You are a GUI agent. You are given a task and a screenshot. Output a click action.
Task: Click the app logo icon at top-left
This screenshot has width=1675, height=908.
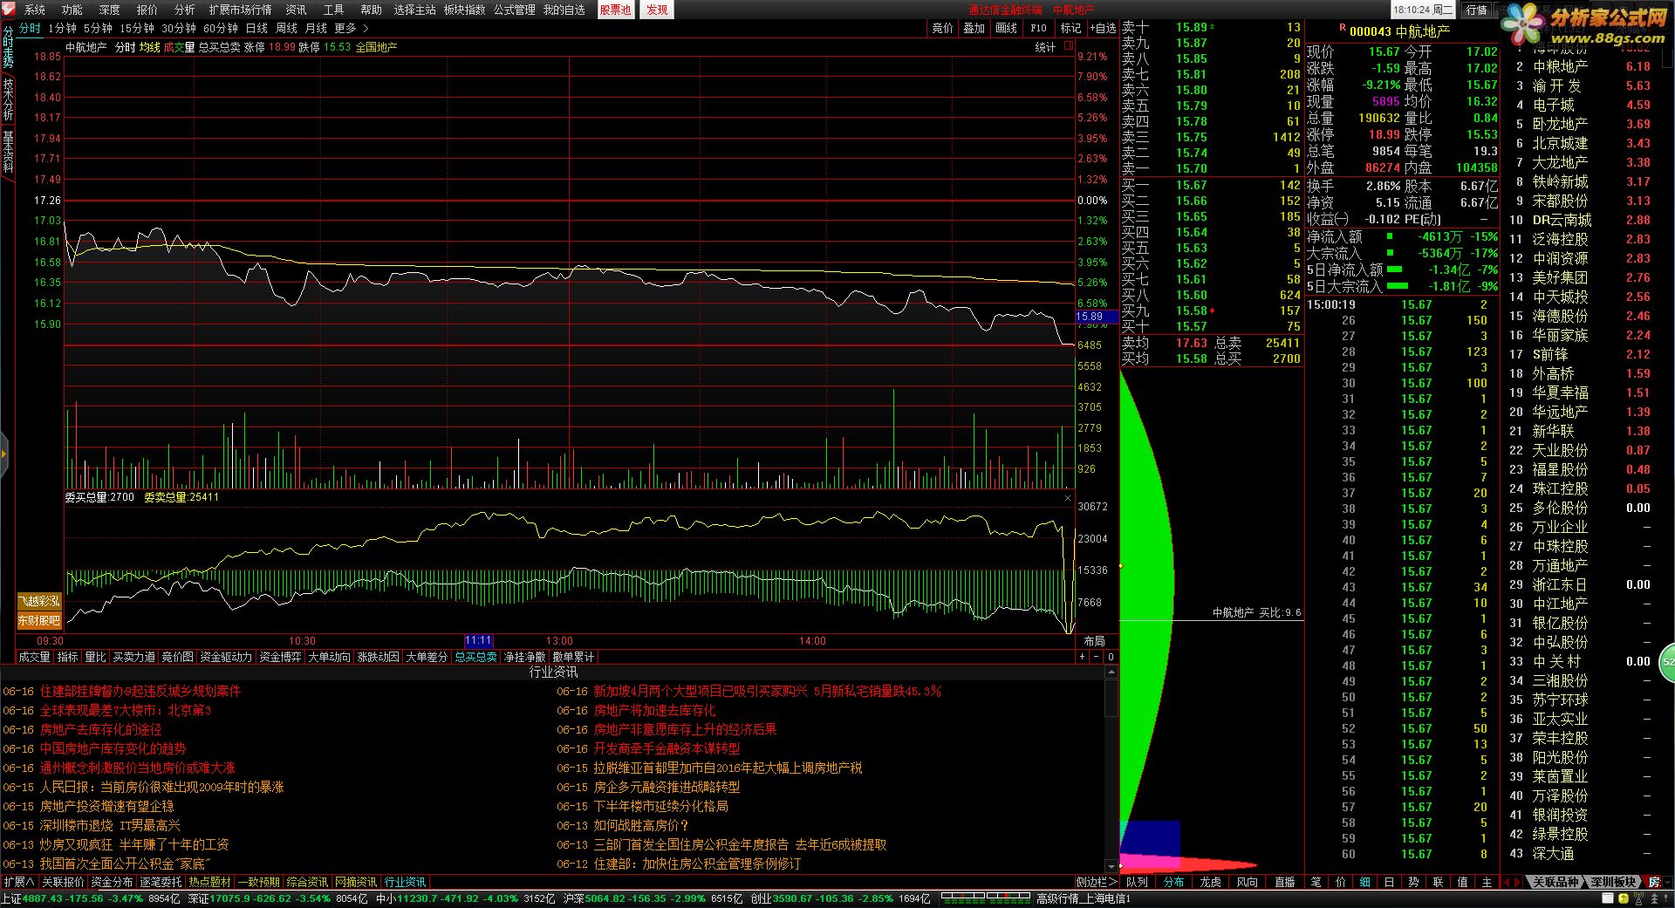click(x=10, y=10)
